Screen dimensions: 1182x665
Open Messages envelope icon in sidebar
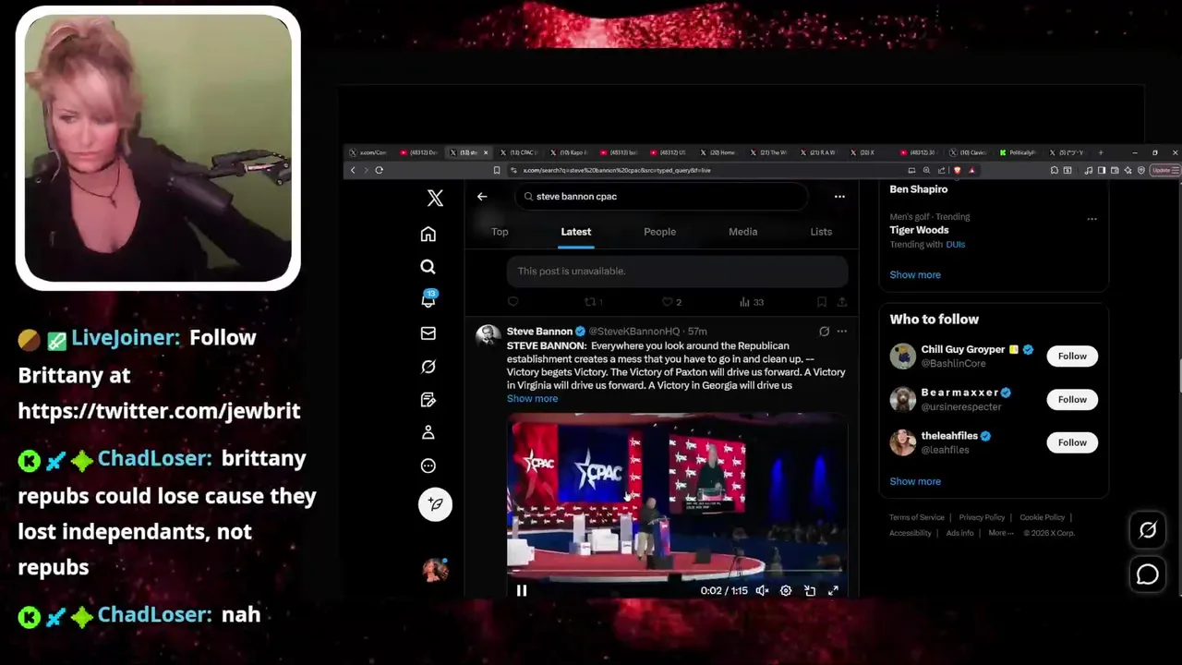point(428,333)
